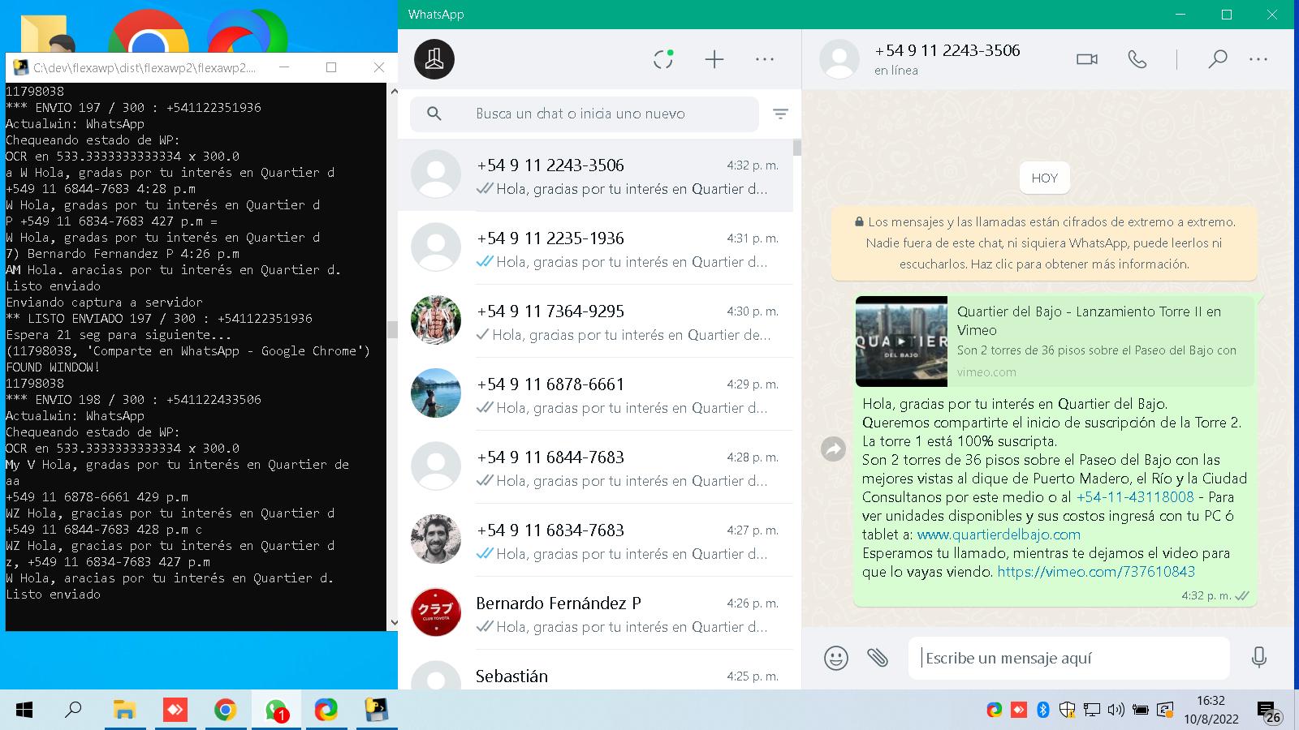Open contact info via header avatar
Viewport: 1299px width, 730px height.
click(x=839, y=59)
